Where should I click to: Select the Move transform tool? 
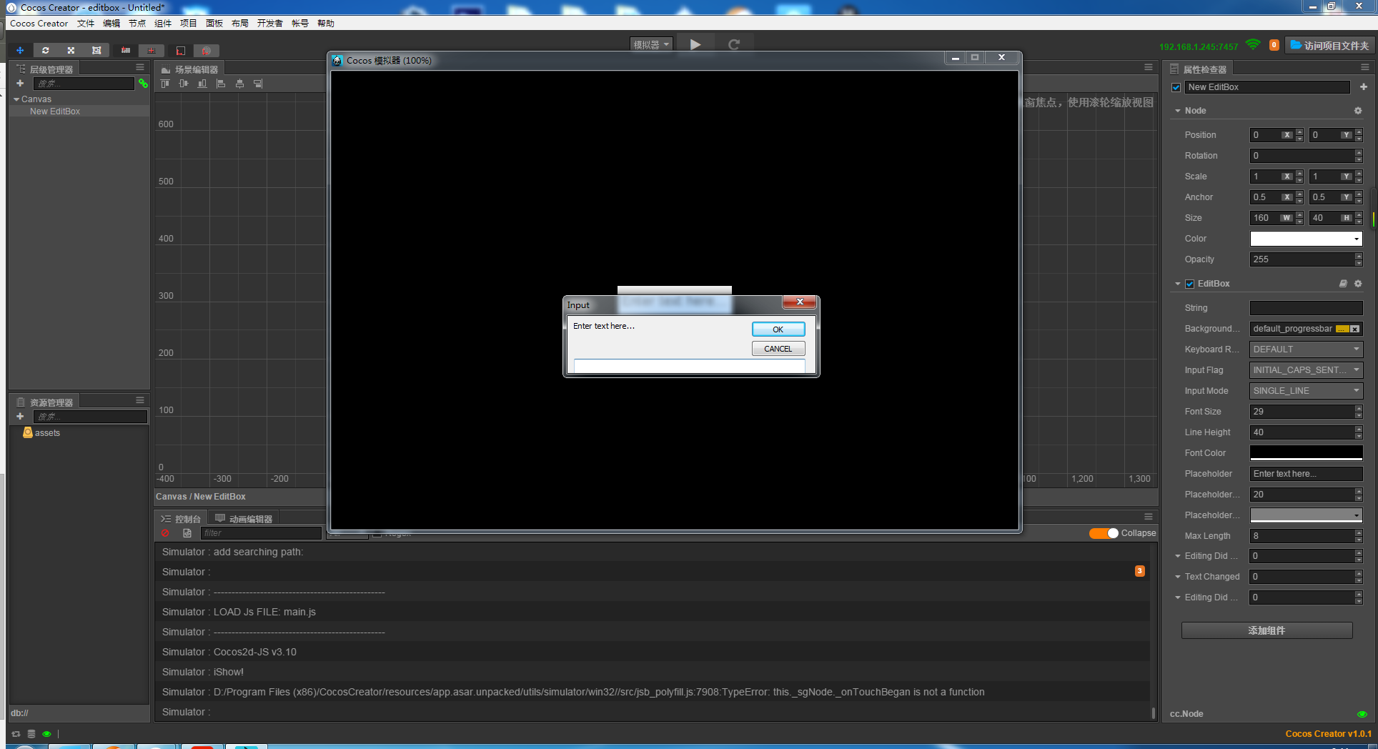[x=20, y=50]
